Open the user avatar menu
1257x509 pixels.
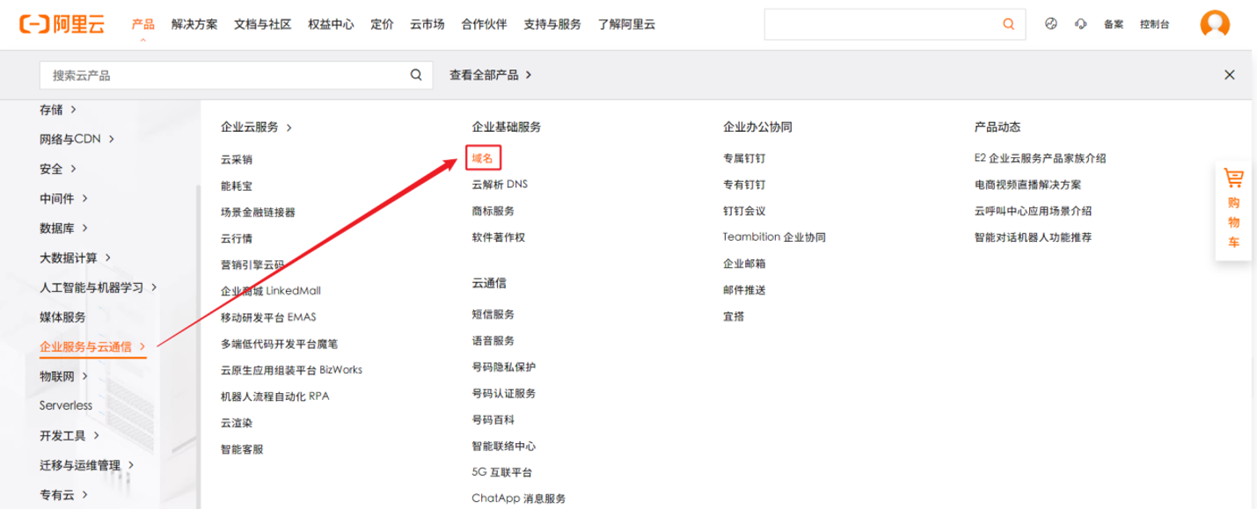[1215, 24]
